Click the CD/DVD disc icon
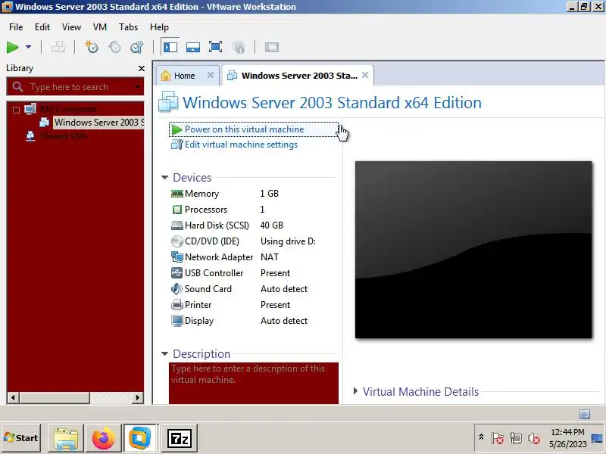The image size is (606, 454). point(177,241)
